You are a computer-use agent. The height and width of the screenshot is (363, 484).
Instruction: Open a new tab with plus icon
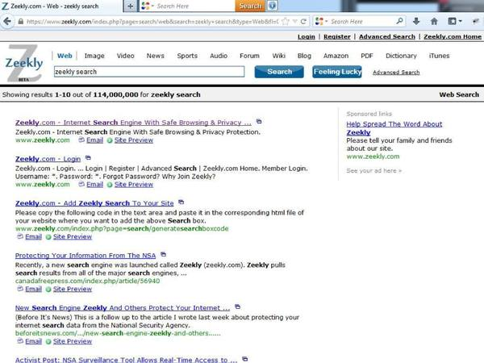point(130,6)
